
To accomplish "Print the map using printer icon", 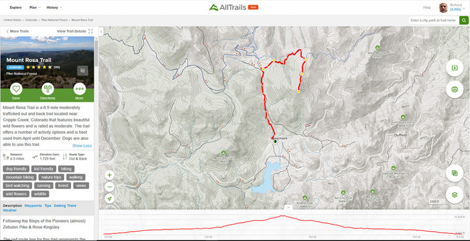I will pos(454,89).
